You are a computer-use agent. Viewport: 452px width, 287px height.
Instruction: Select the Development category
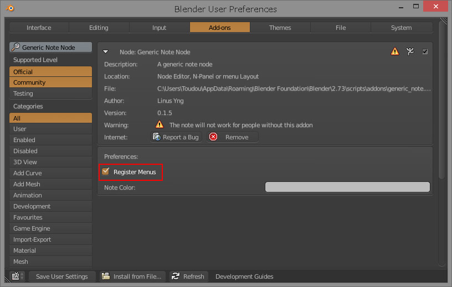click(x=51, y=206)
